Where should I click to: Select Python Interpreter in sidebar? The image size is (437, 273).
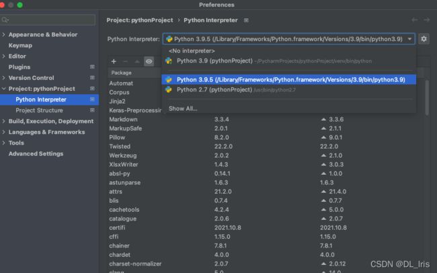pos(49,100)
